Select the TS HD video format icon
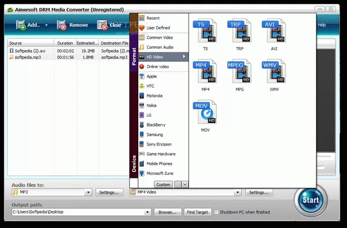 (x=205, y=31)
